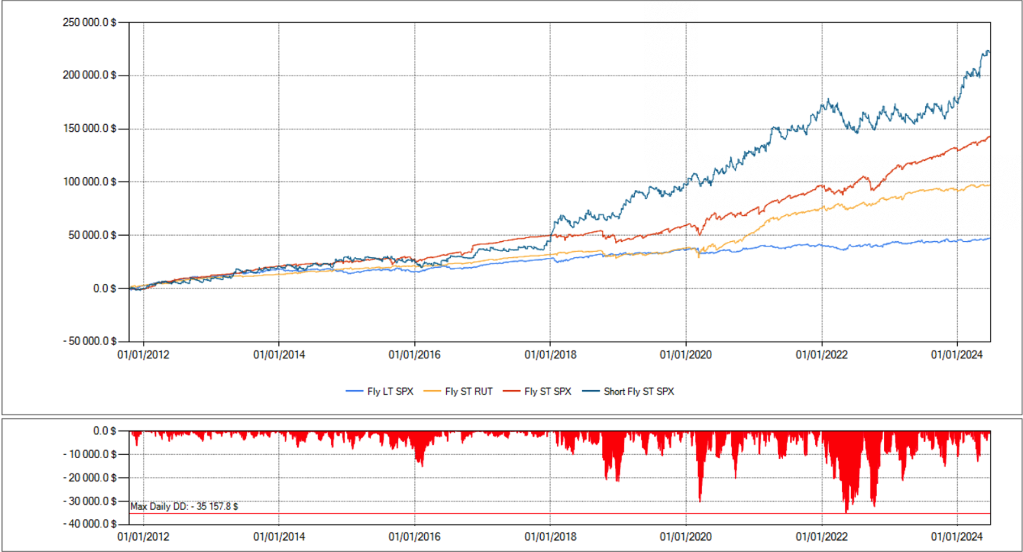This screenshot has height=552, width=1023.
Task: Click the 0.0 $ label on the drawdown chart
Action: click(104, 431)
